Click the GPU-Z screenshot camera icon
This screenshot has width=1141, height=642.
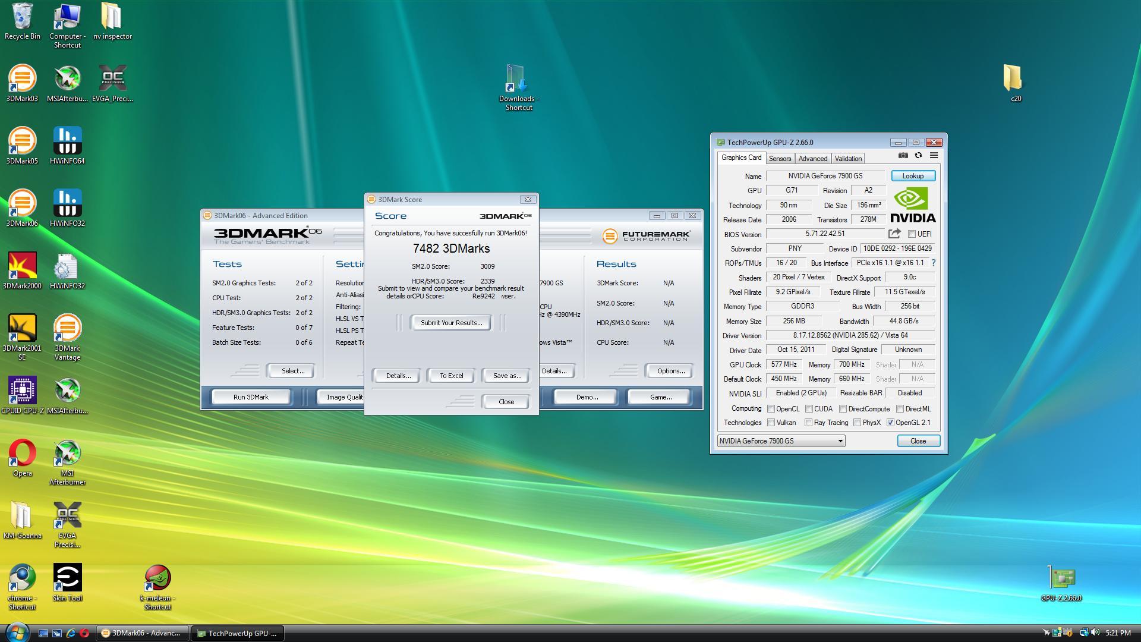coord(903,156)
